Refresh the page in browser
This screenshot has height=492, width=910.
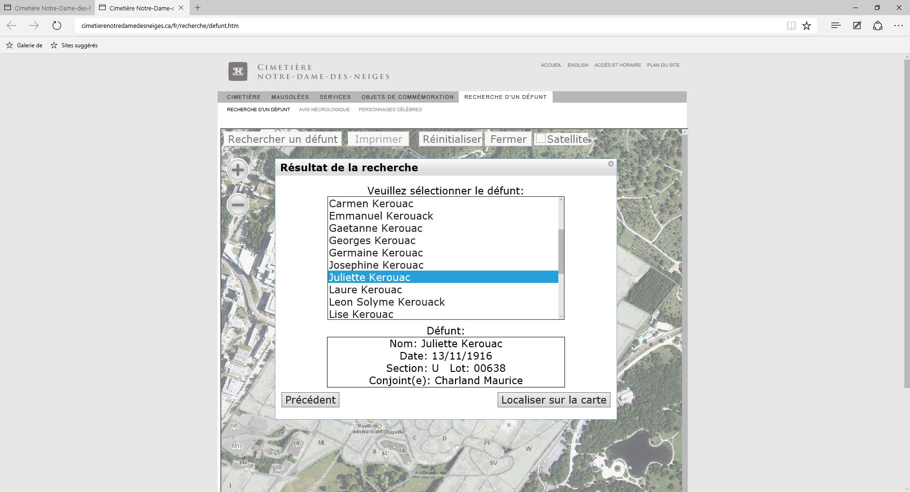coord(57,26)
